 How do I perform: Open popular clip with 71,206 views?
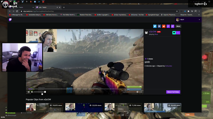pos(123,108)
